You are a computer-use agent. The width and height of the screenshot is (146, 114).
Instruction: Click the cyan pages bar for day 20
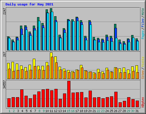click(x=91, y=37)
